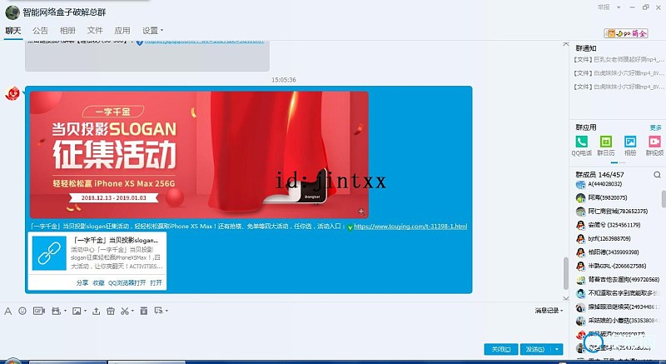Viewport: 666px width, 364px height.
Task: Click the toolbar icon right of the scissors dropdown
Action: [x=144, y=312]
